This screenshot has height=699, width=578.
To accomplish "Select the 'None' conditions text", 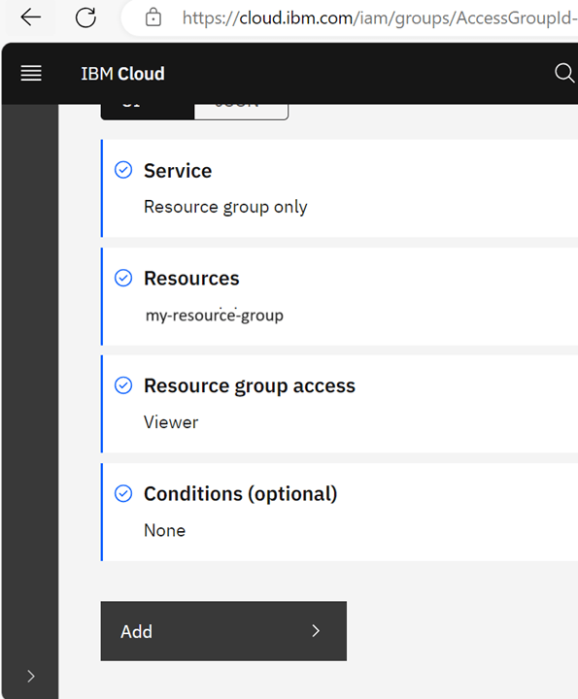I will point(164,530).
